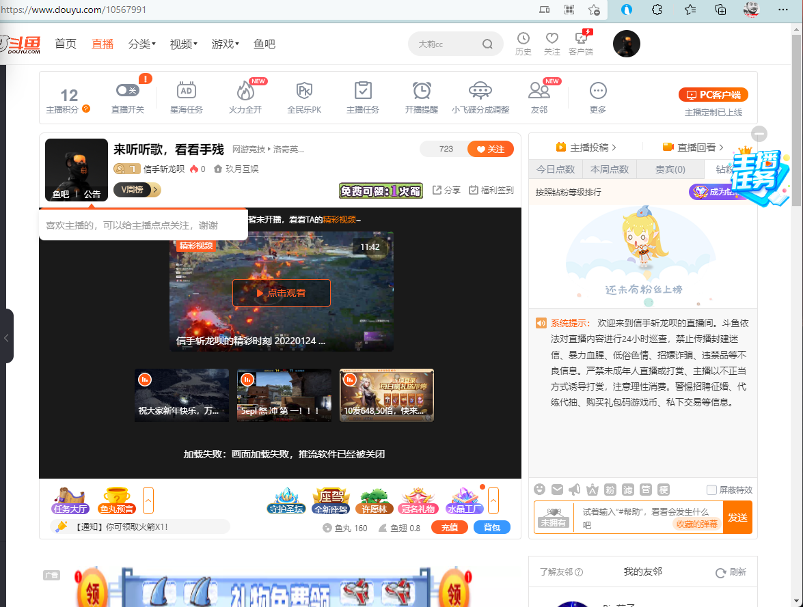
Task: Open the 火力全开 flame icon
Action: [x=245, y=91]
